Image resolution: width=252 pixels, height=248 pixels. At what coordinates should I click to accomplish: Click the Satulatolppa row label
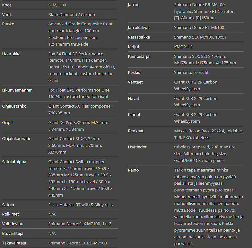click(14, 162)
